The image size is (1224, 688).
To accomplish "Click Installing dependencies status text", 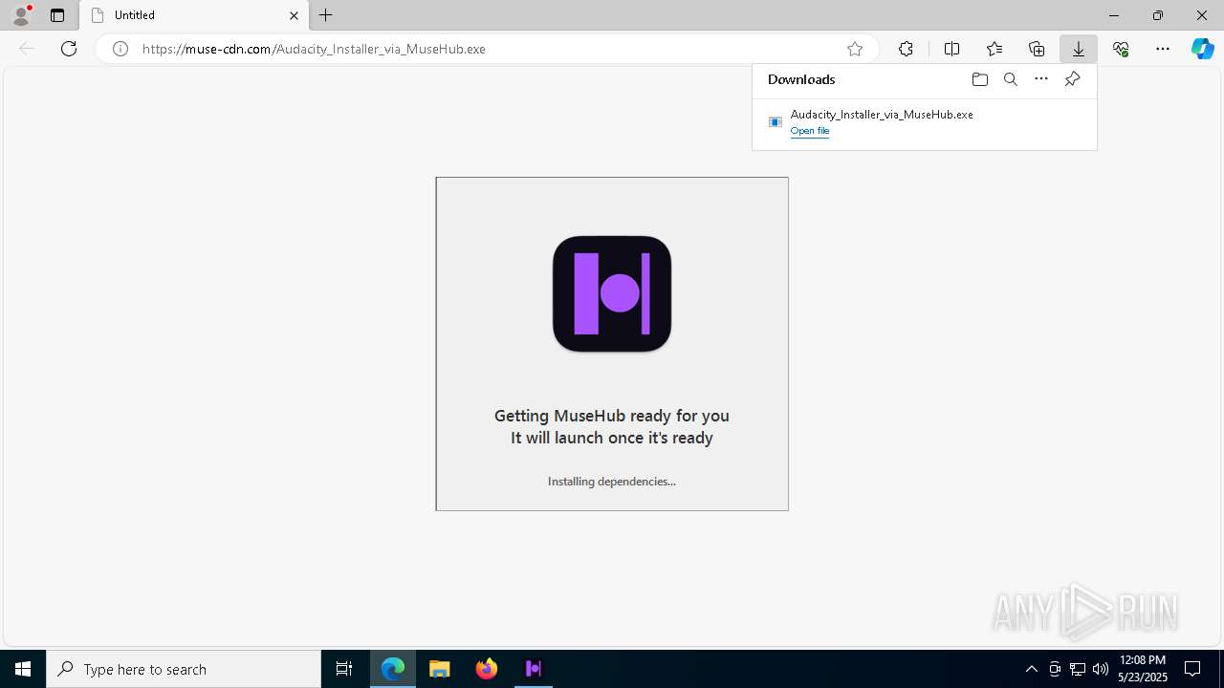I will point(612,482).
